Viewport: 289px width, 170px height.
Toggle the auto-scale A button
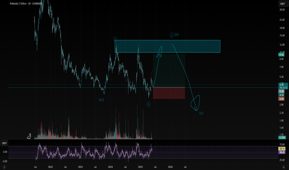pos(284,167)
